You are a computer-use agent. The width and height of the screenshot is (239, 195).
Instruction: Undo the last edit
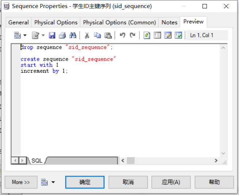click(x=122, y=35)
